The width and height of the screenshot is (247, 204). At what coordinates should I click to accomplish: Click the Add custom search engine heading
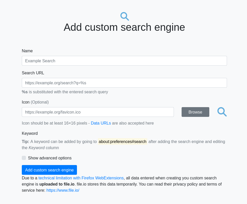tap(124, 27)
